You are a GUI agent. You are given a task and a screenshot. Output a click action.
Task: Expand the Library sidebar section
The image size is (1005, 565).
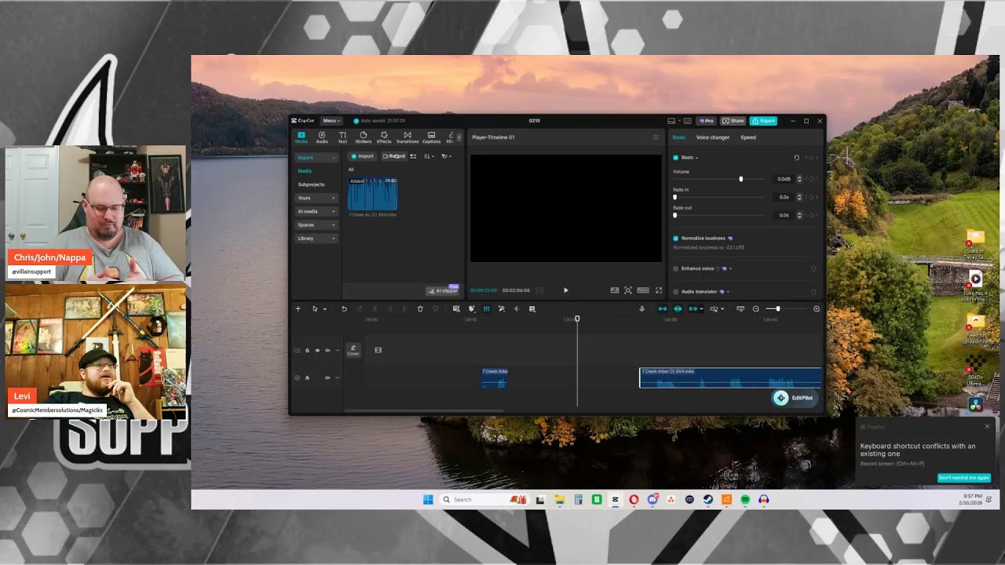pyautogui.click(x=316, y=239)
